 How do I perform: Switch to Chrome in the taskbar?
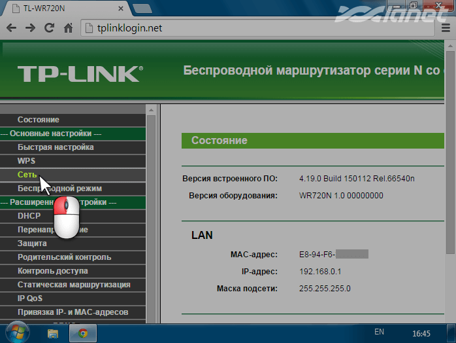pyautogui.click(x=83, y=333)
